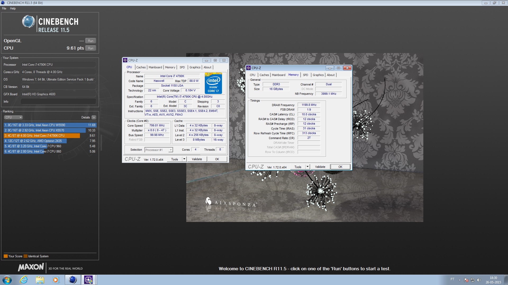
Task: Switch to Graphics tab in left CPU-Z
Action: point(195,67)
